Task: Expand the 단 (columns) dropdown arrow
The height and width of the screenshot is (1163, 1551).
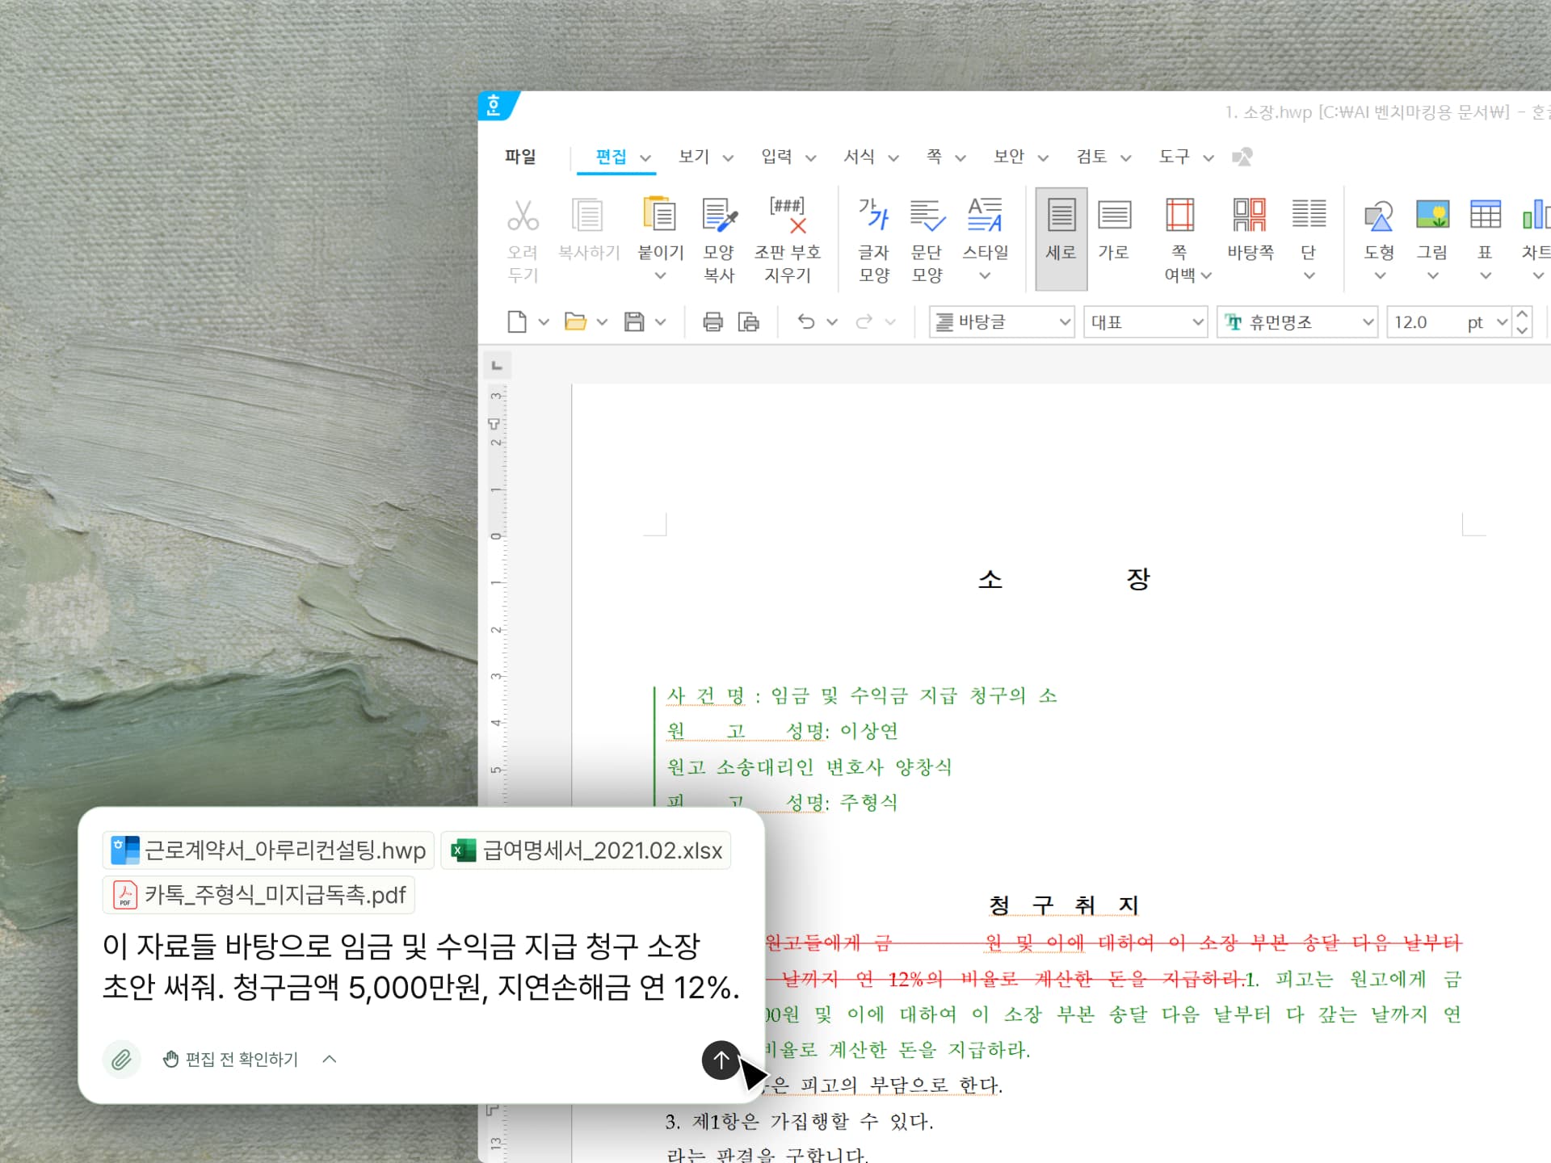Action: click(x=1309, y=275)
